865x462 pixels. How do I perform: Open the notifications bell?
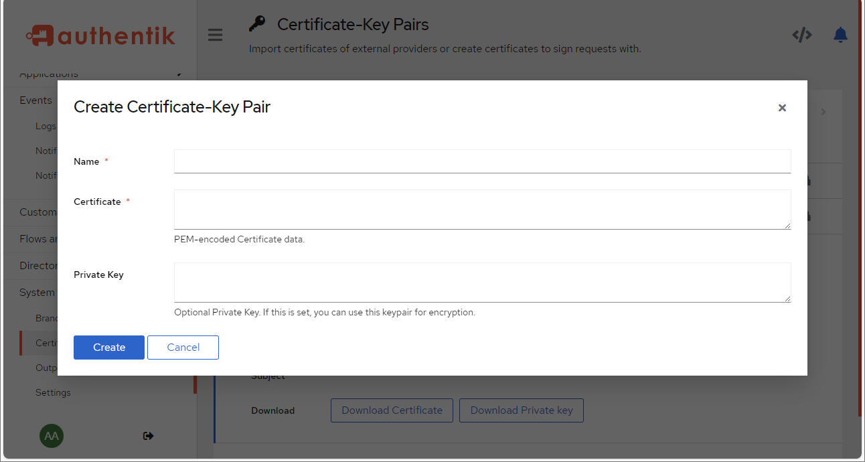(x=840, y=35)
